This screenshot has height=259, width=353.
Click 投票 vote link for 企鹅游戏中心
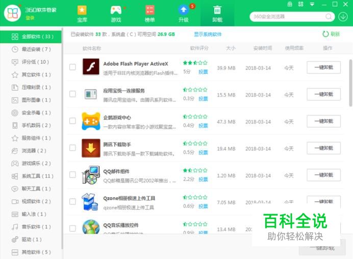pyautogui.click(x=203, y=126)
